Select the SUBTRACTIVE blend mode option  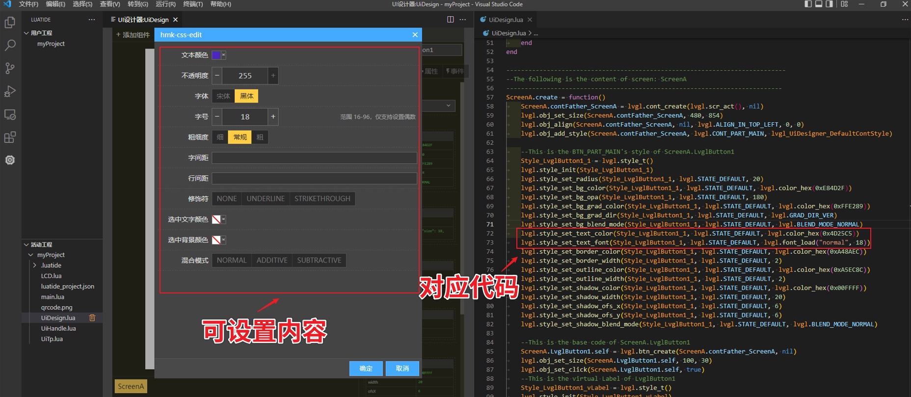[319, 260]
